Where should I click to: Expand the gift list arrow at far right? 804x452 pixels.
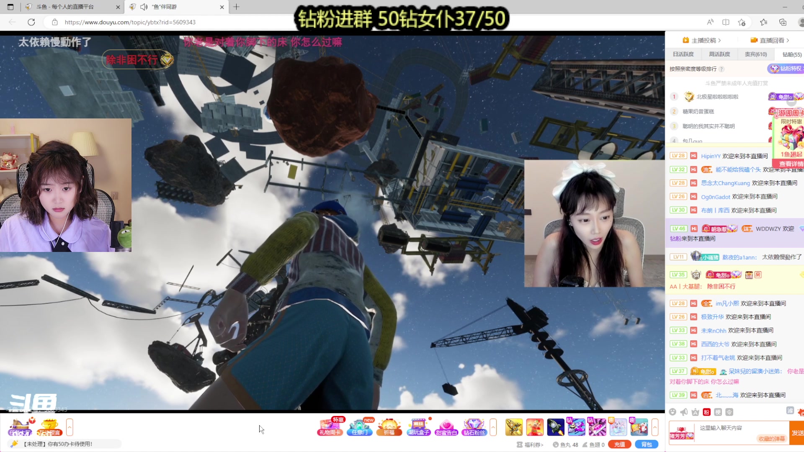click(655, 427)
